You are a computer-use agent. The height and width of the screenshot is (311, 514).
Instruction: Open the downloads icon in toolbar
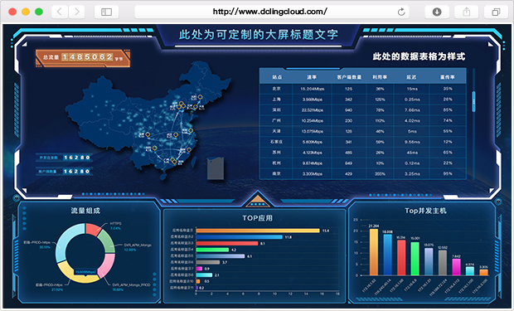point(437,12)
